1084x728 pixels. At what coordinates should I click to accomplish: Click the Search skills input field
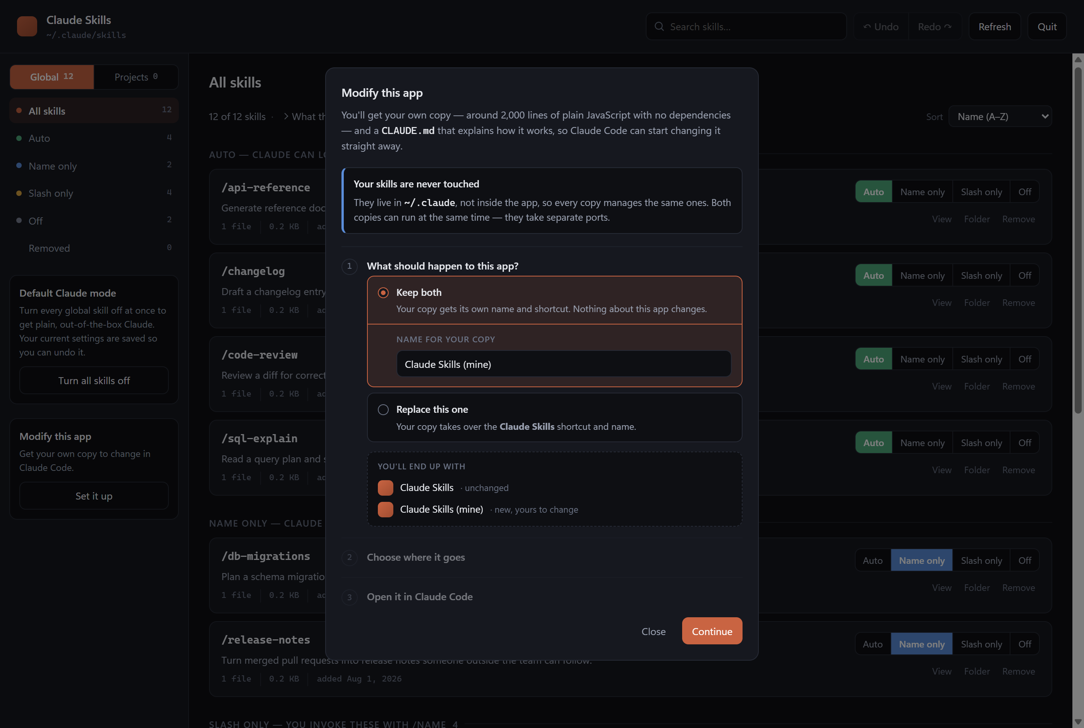[746, 26]
